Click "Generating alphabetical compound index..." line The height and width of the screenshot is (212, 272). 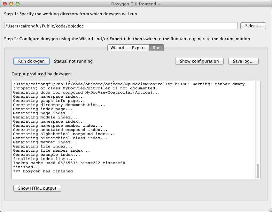(64, 134)
